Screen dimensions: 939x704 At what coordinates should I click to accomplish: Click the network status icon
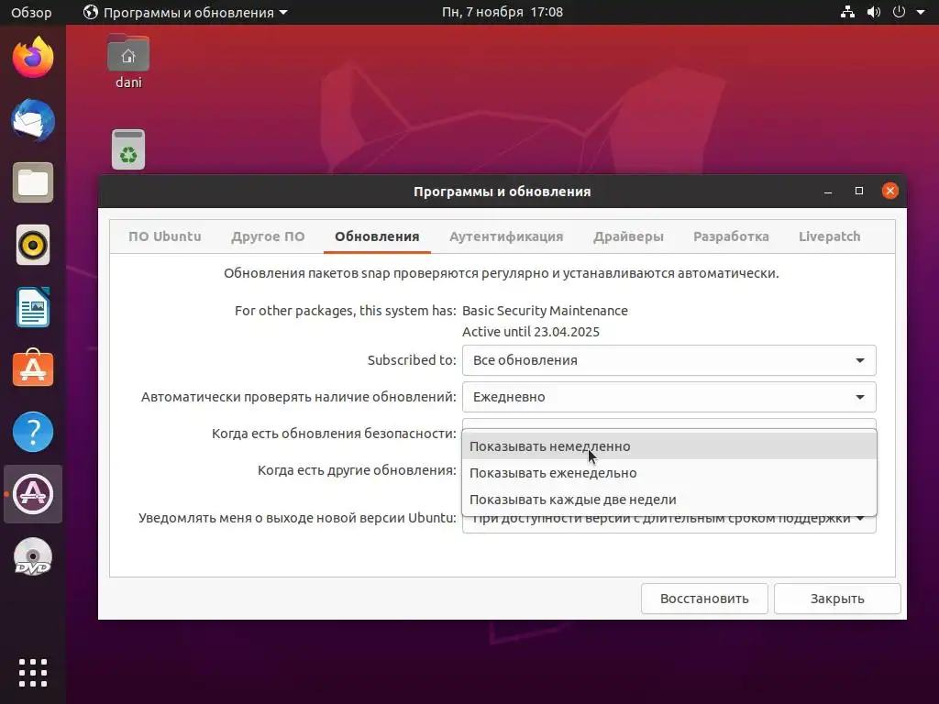847,12
